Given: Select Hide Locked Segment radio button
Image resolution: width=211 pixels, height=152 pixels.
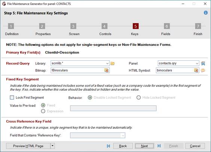Looking at the screenshot, I should [x=138, y=97].
